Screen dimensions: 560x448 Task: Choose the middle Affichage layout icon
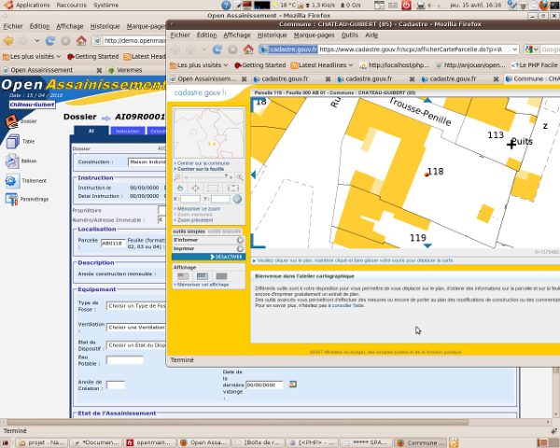(x=203, y=276)
